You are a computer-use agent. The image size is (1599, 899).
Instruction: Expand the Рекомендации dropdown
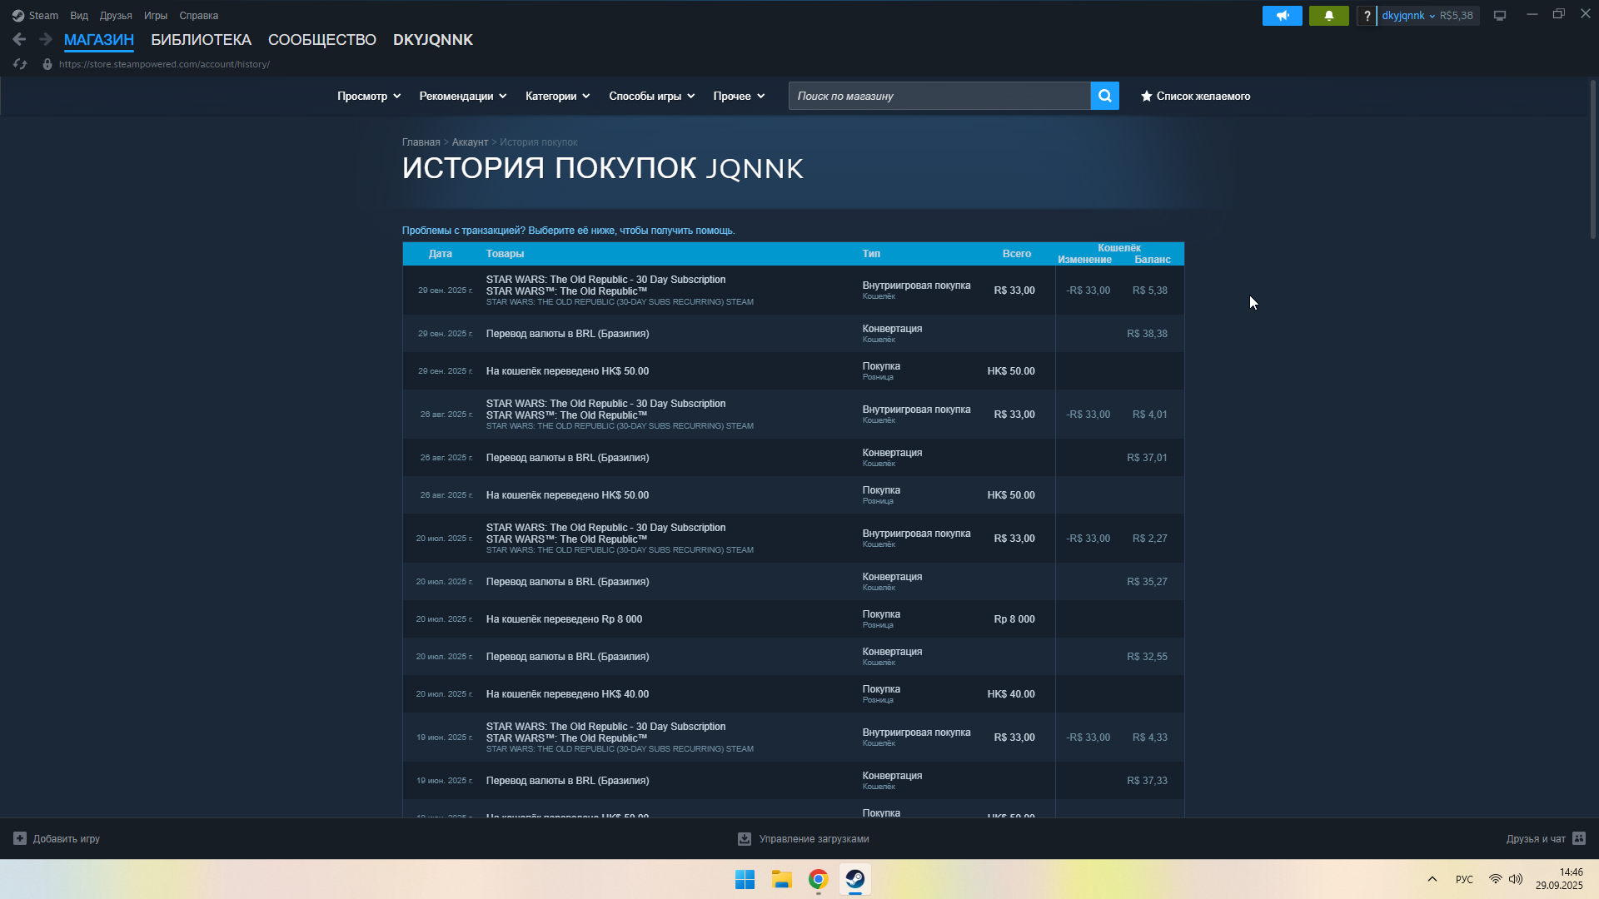coord(463,96)
